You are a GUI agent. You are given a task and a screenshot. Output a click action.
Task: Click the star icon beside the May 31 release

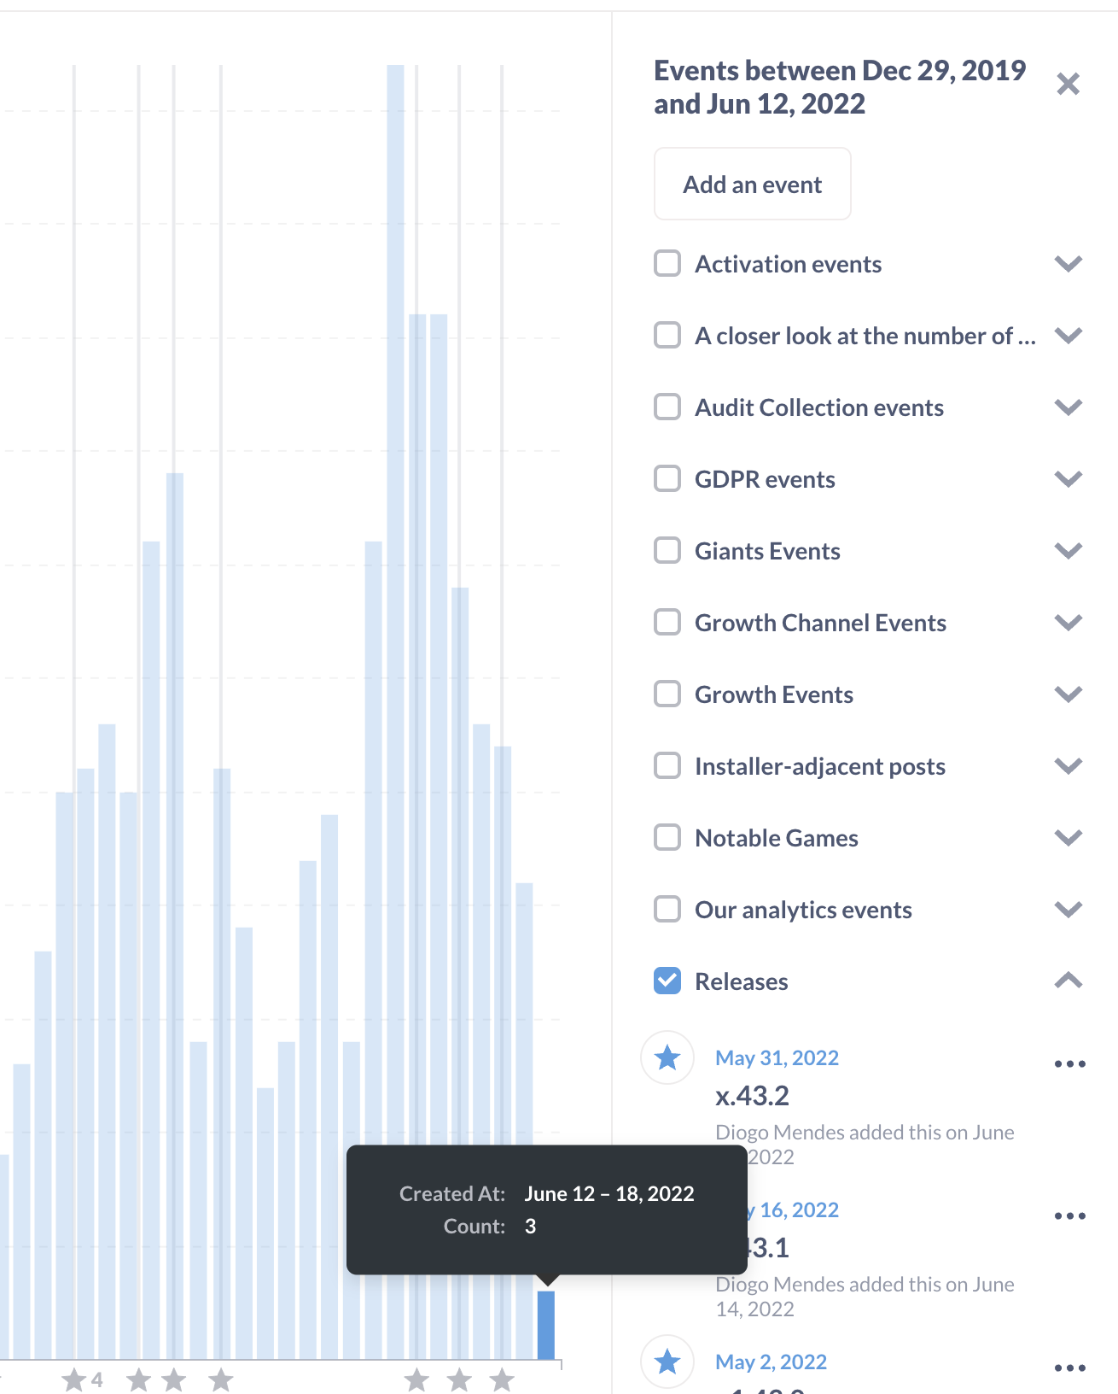[667, 1057]
